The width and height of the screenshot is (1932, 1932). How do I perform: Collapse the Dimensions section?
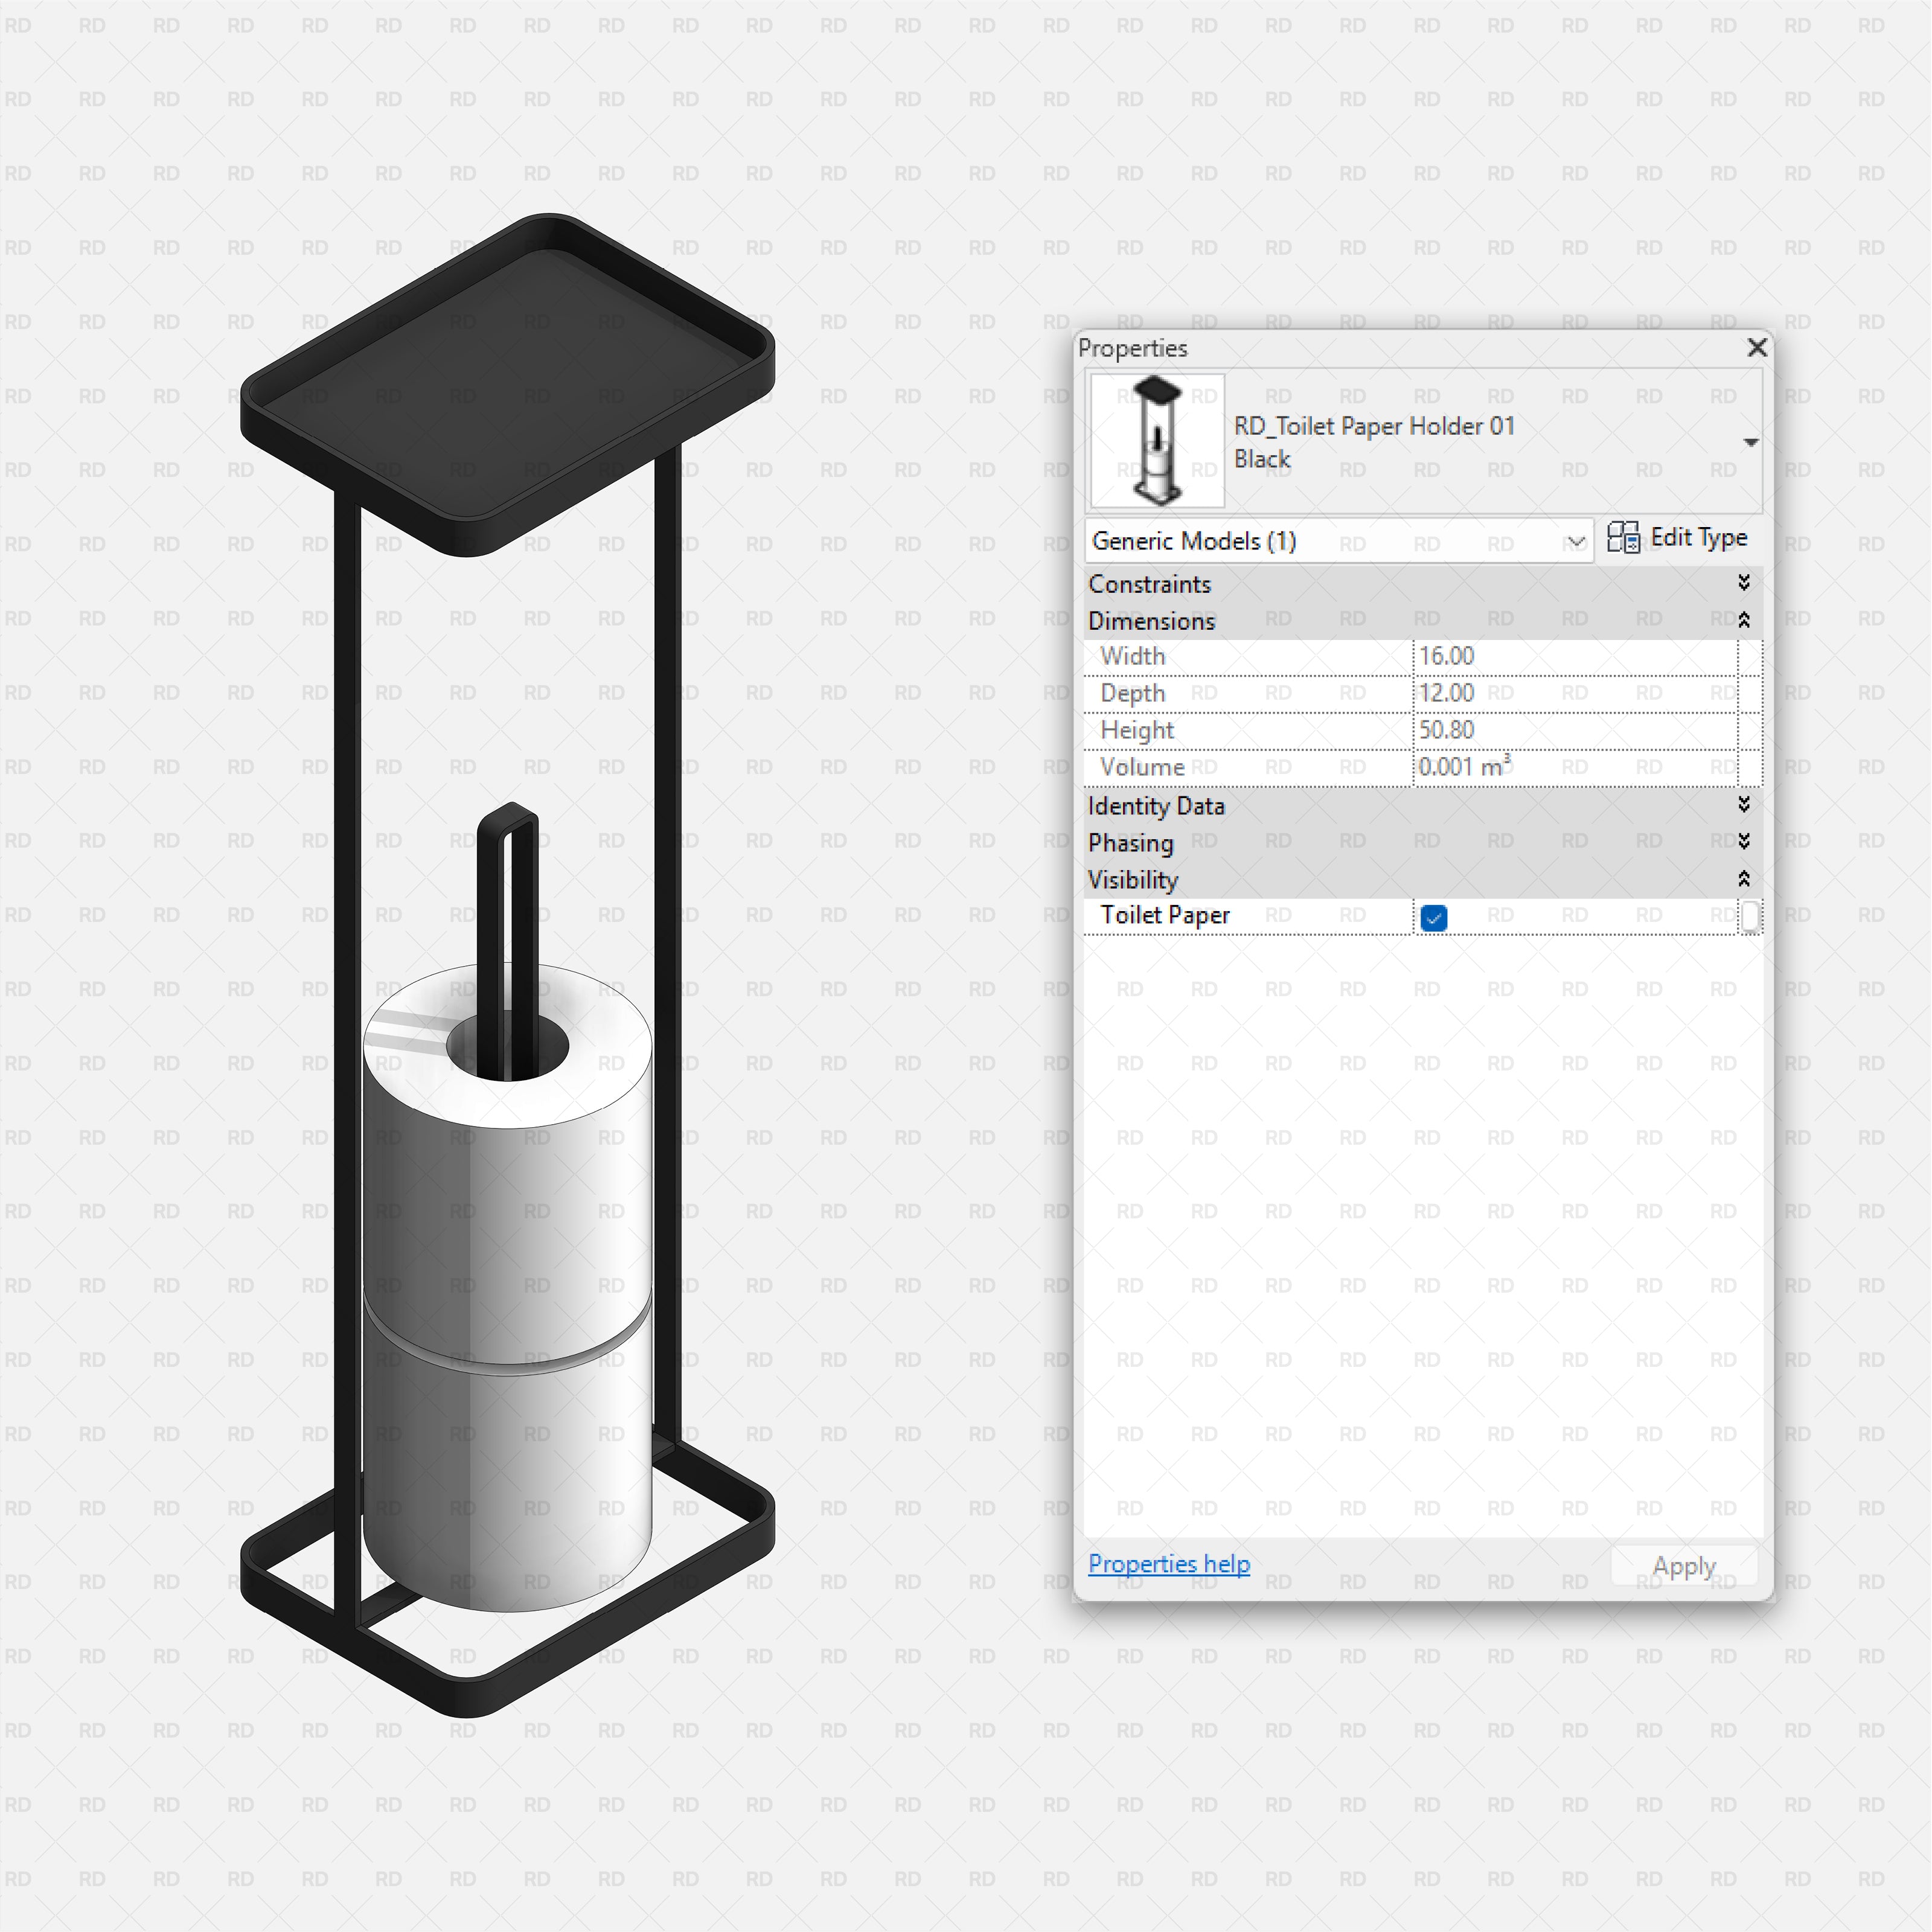[x=1744, y=619]
